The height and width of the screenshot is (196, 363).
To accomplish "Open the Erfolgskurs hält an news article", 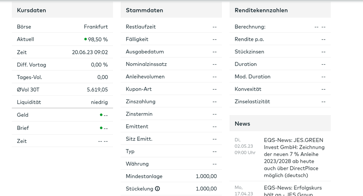I will point(293,191).
